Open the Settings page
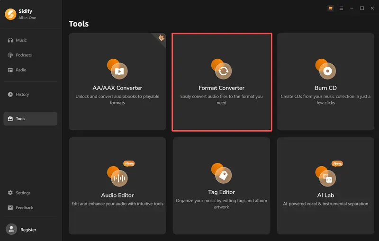This screenshot has height=241, width=379. [30, 193]
